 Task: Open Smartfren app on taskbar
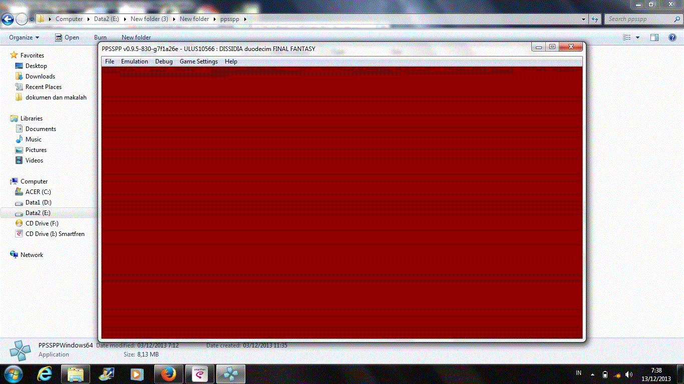coord(199,373)
